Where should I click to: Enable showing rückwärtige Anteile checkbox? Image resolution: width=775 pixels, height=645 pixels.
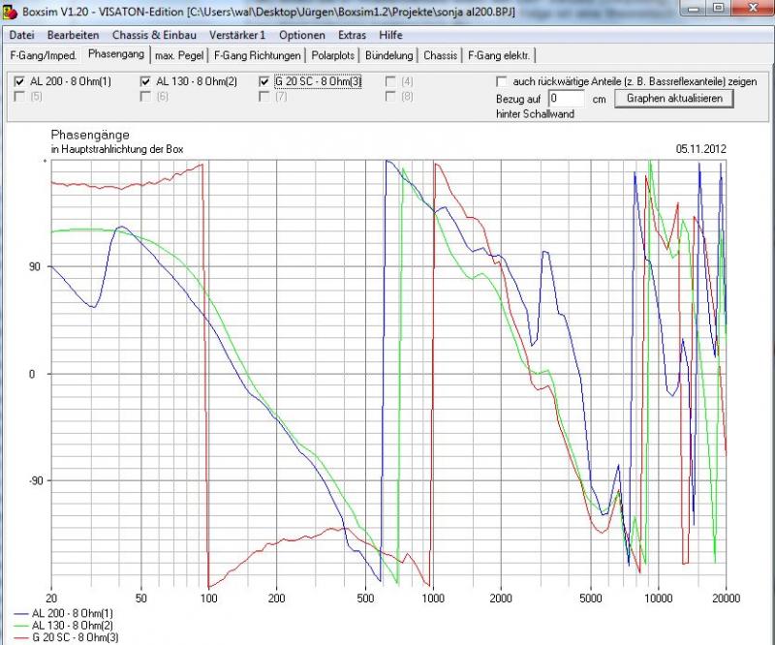(502, 82)
